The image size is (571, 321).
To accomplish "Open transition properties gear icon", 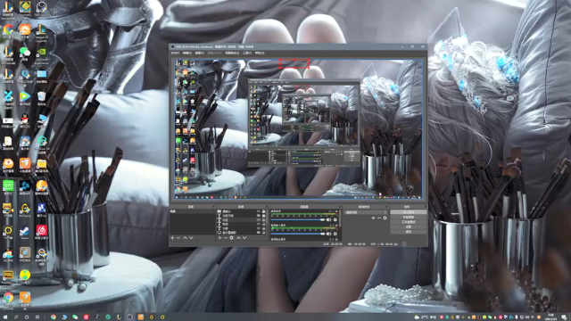I will (385, 218).
